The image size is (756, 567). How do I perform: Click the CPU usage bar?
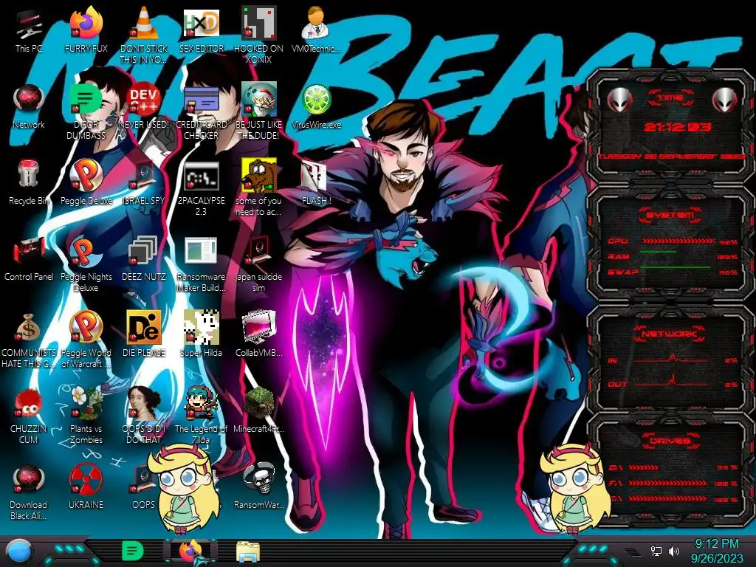[678, 241]
